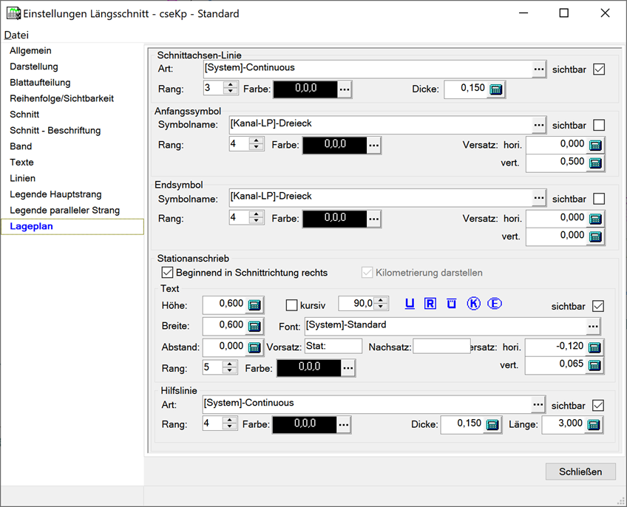This screenshot has height=507, width=627.
Task: Click the circled E text style icon
Action: click(495, 304)
